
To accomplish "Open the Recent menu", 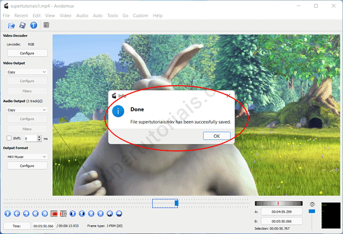I will [21, 16].
